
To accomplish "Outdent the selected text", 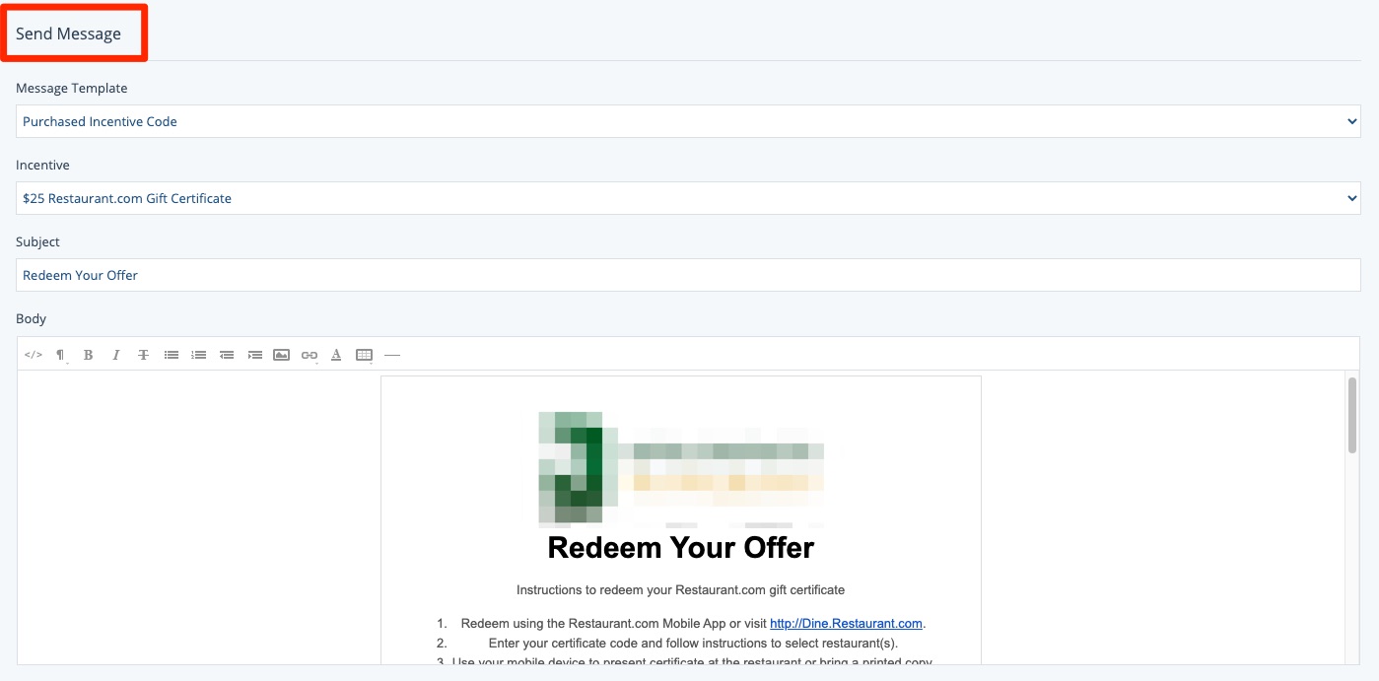I will 227,355.
